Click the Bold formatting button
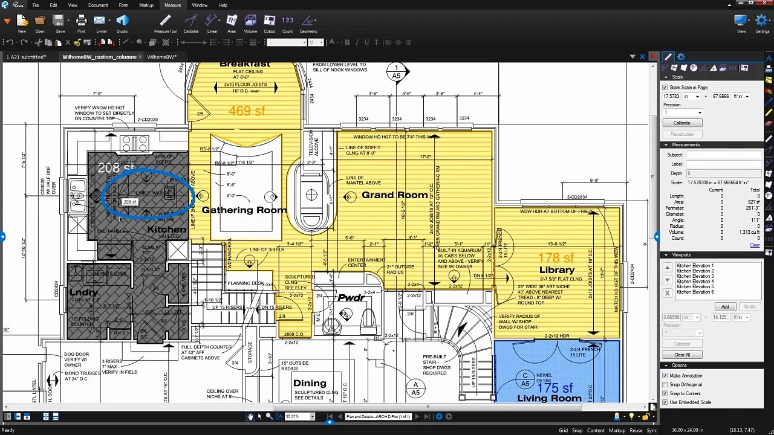The image size is (774, 435). tap(347, 42)
